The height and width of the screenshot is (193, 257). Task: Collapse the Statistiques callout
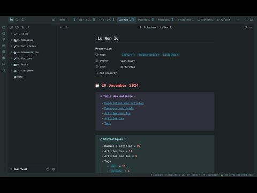click(125, 139)
